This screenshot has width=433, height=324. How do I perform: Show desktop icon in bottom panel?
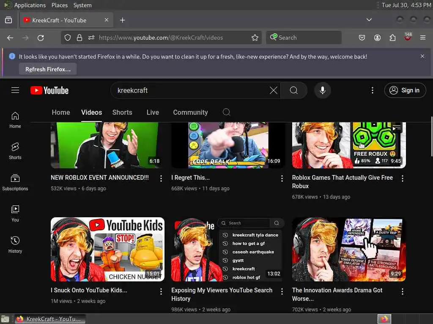tap(5, 319)
